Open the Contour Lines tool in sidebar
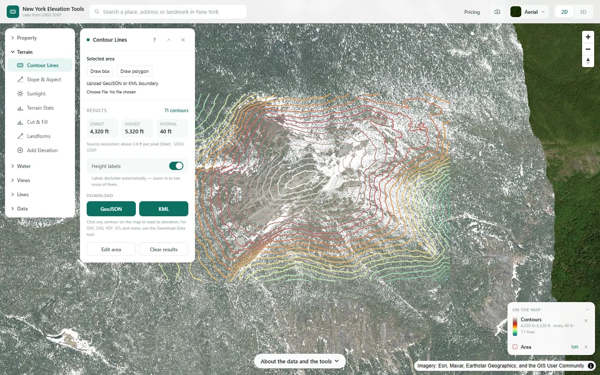The width and height of the screenshot is (600, 375). pos(40,65)
